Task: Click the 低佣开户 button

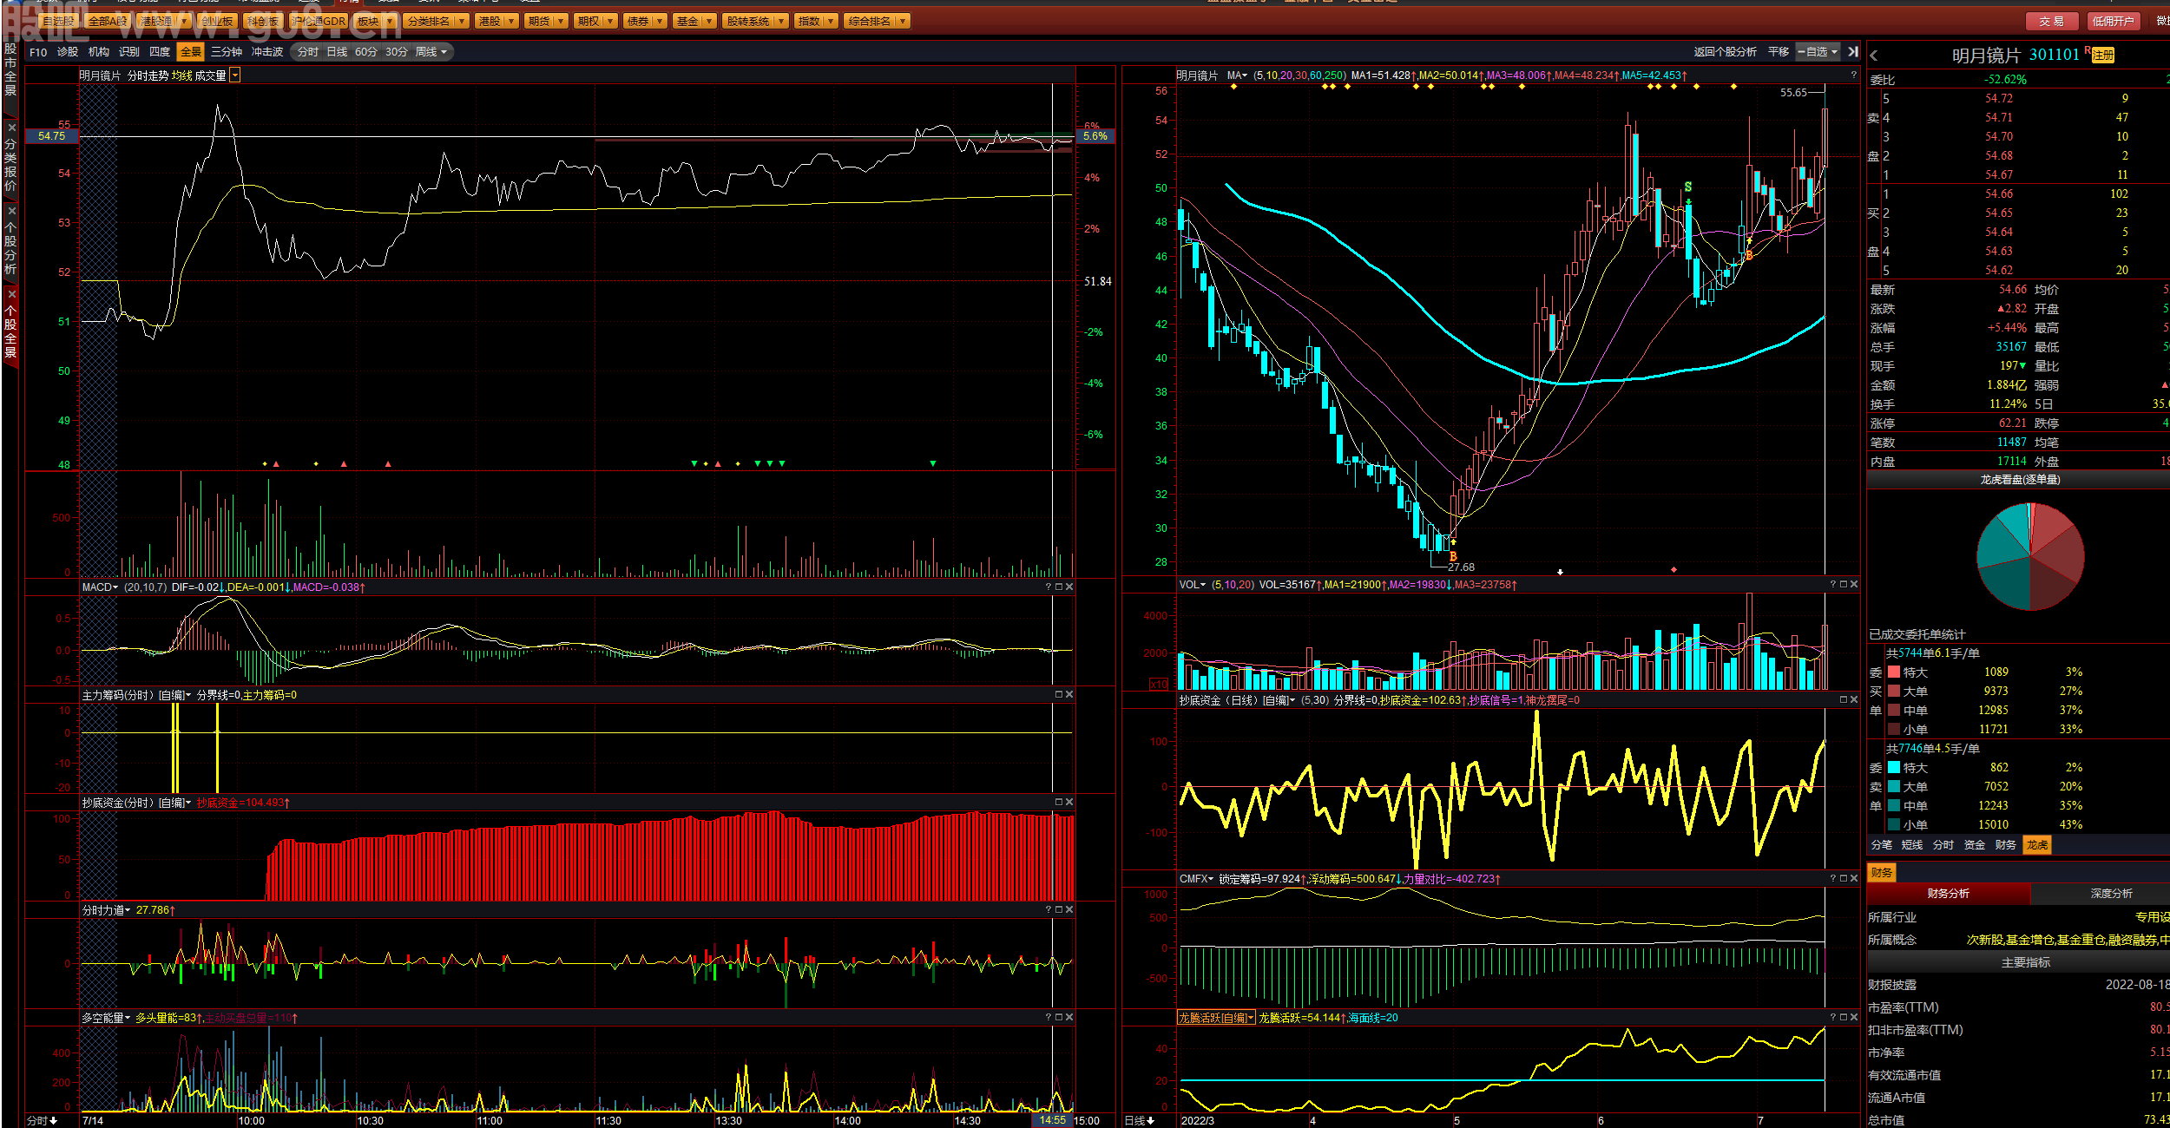Action: (2113, 21)
